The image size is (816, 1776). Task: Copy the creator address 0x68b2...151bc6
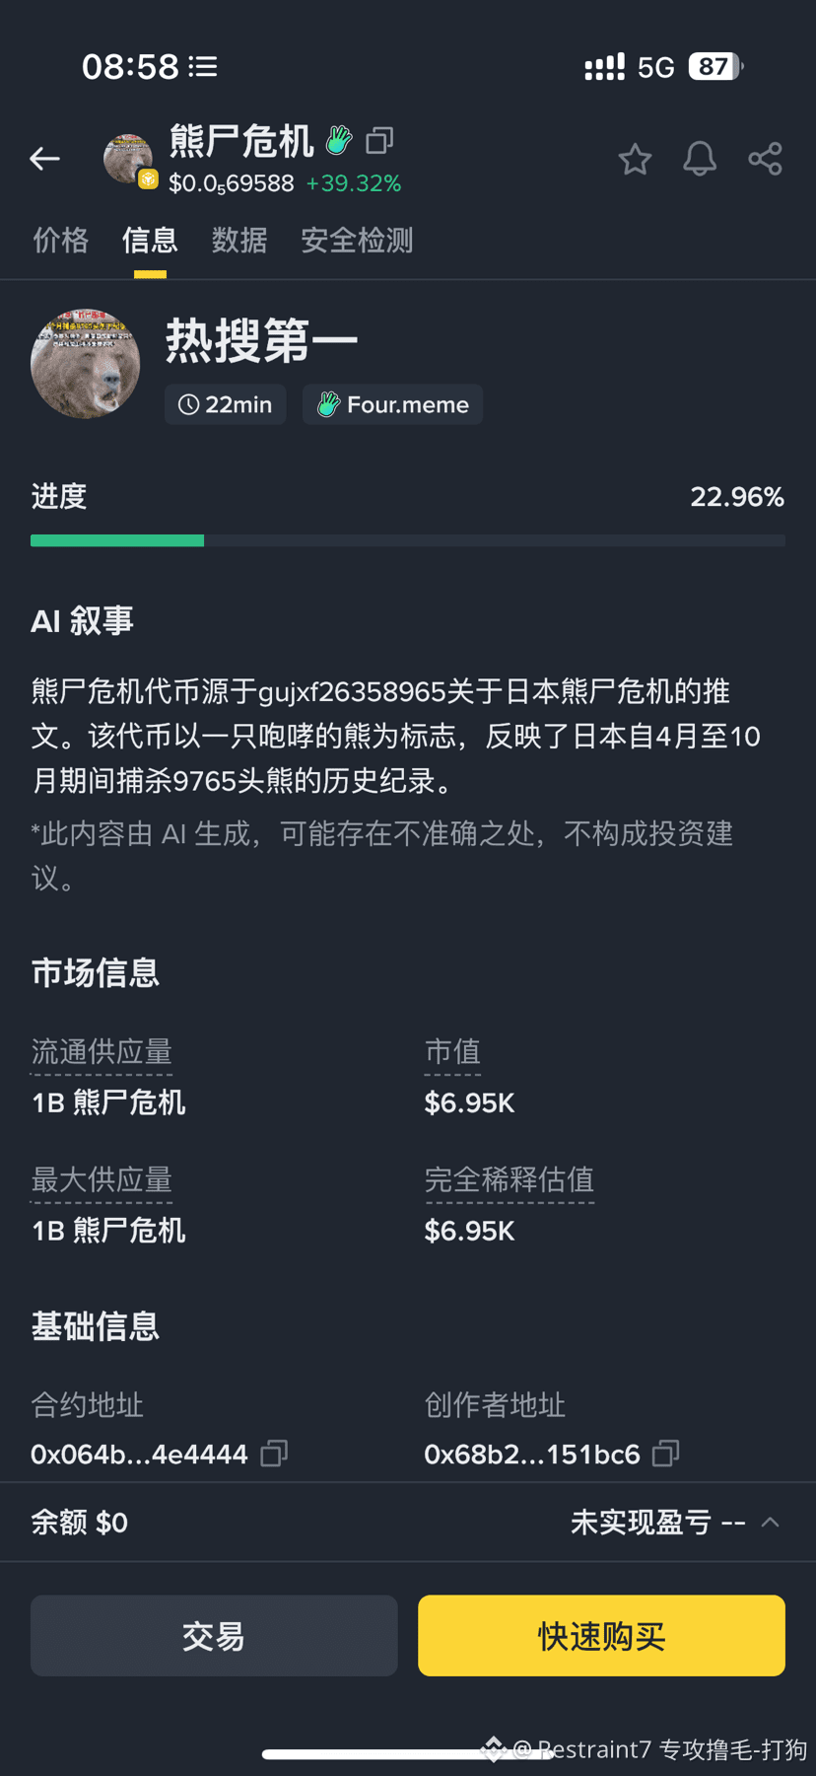(x=666, y=1453)
